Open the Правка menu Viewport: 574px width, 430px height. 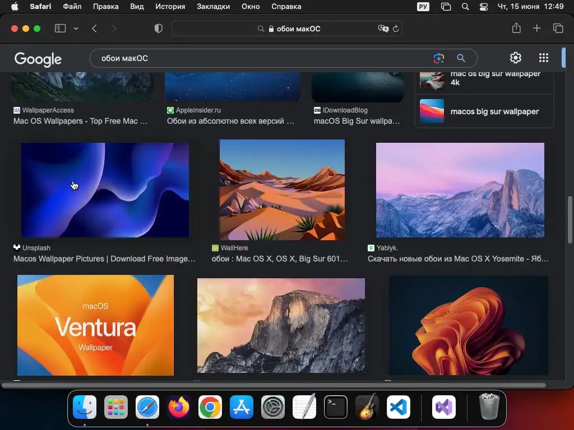(106, 7)
